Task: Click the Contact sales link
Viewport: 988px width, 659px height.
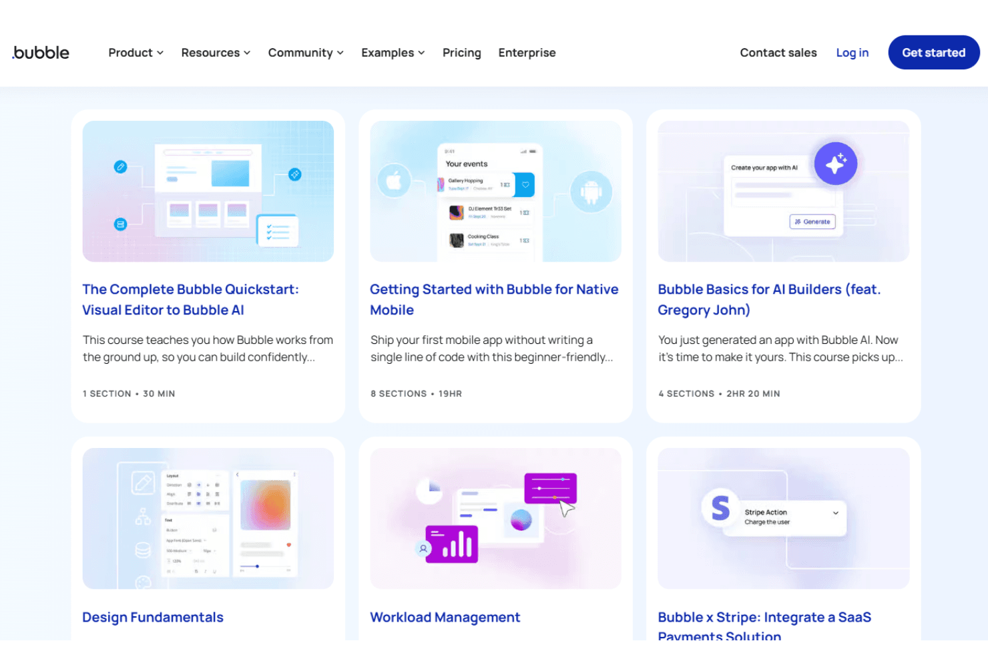Action: [x=778, y=53]
